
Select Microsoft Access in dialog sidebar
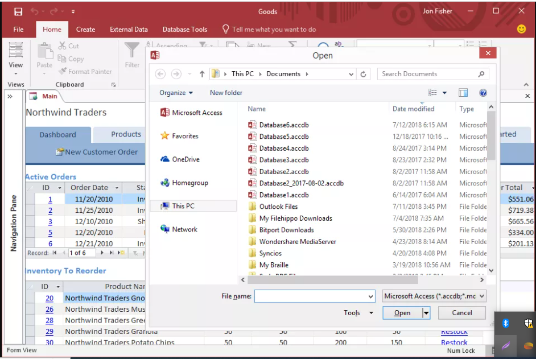click(191, 113)
